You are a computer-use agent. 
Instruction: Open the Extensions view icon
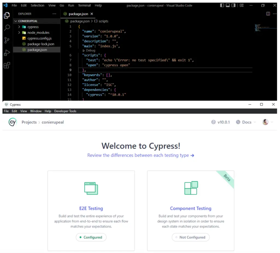pyautogui.click(x=7, y=65)
